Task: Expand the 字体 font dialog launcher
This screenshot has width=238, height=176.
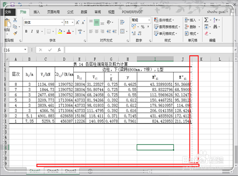Action: click(x=85, y=41)
